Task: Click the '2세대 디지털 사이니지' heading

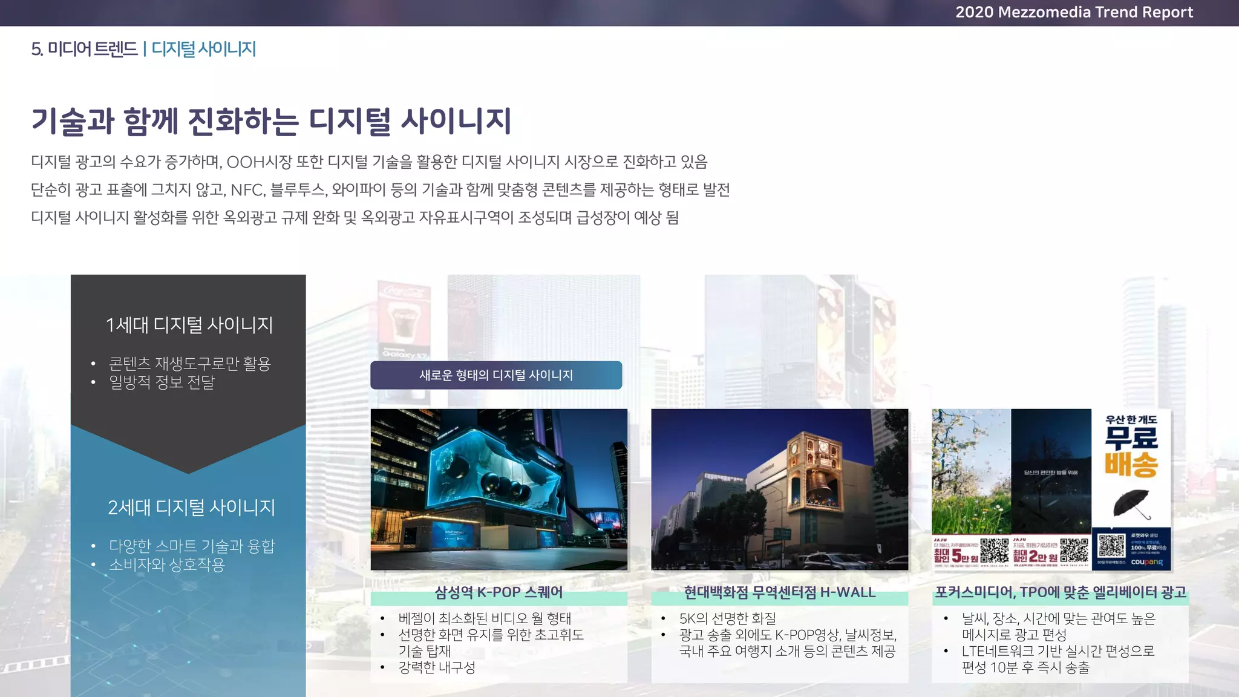Action: (191, 507)
